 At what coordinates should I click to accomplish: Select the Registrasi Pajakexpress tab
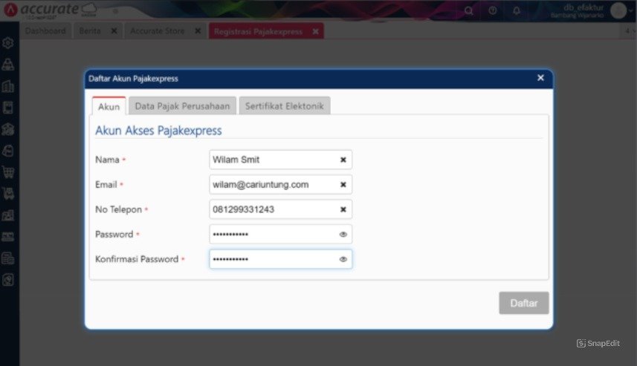pyautogui.click(x=259, y=31)
